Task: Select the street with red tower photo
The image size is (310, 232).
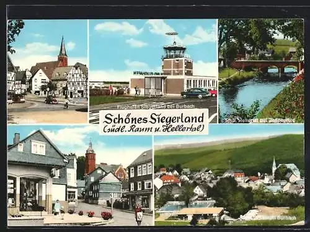Action: click(x=80, y=175)
